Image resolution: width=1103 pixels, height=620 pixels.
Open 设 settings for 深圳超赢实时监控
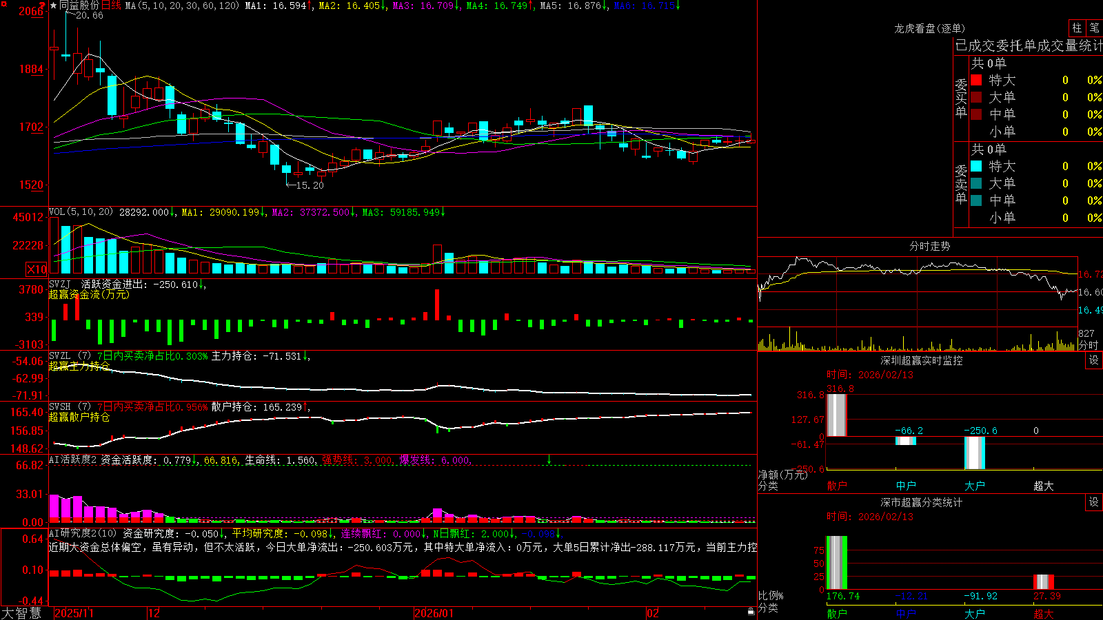coord(1094,360)
